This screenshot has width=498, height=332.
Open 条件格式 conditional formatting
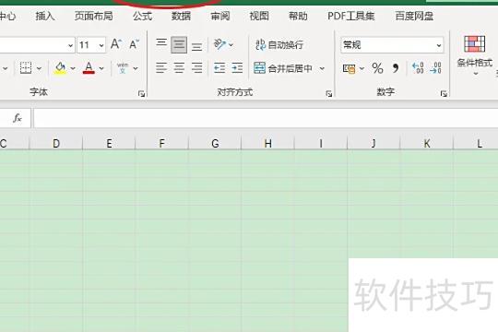[475, 55]
